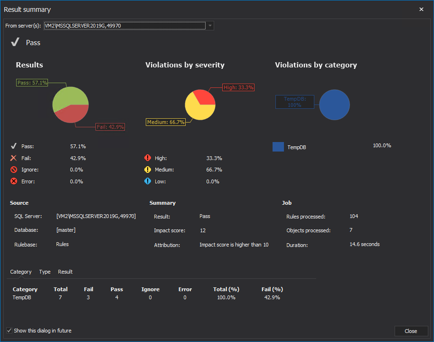Switch to the Type tab
Image resolution: width=434 pixels, height=342 pixels.
pyautogui.click(x=45, y=272)
